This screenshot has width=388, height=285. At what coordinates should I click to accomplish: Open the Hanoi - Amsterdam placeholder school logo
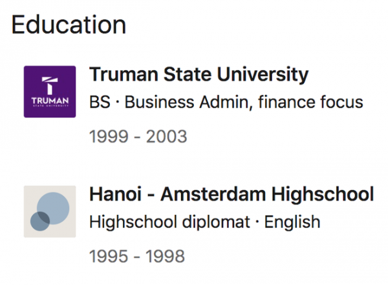[50, 211]
